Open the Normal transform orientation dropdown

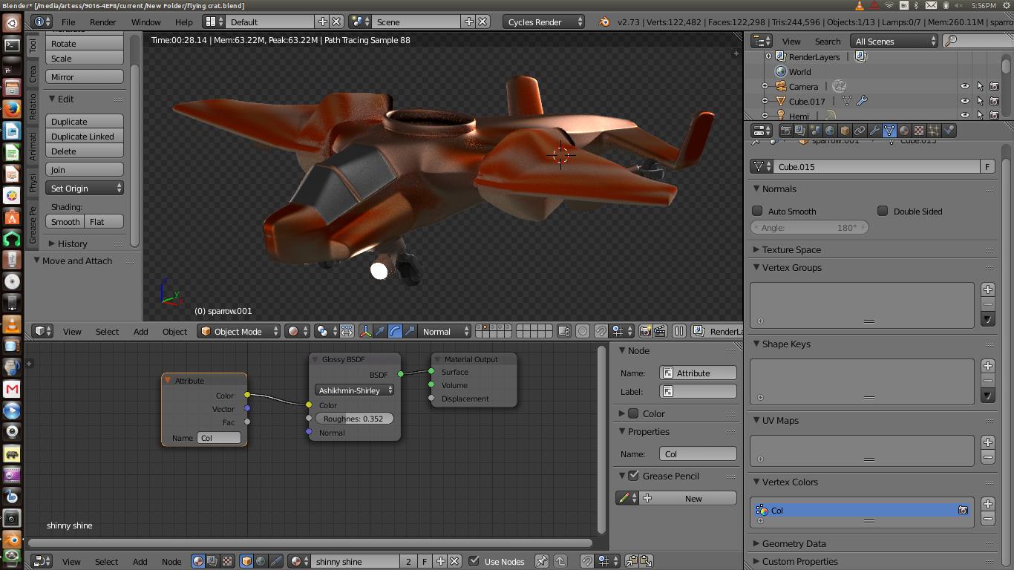(x=445, y=332)
